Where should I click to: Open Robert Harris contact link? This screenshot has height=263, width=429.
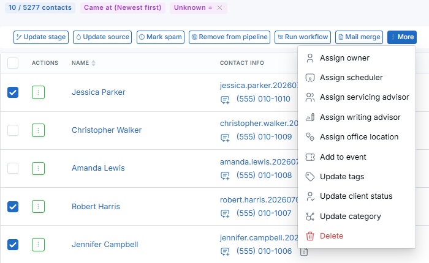coord(96,207)
